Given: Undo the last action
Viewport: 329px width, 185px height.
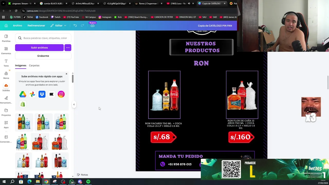Looking at the screenshot, I should pos(75,25).
